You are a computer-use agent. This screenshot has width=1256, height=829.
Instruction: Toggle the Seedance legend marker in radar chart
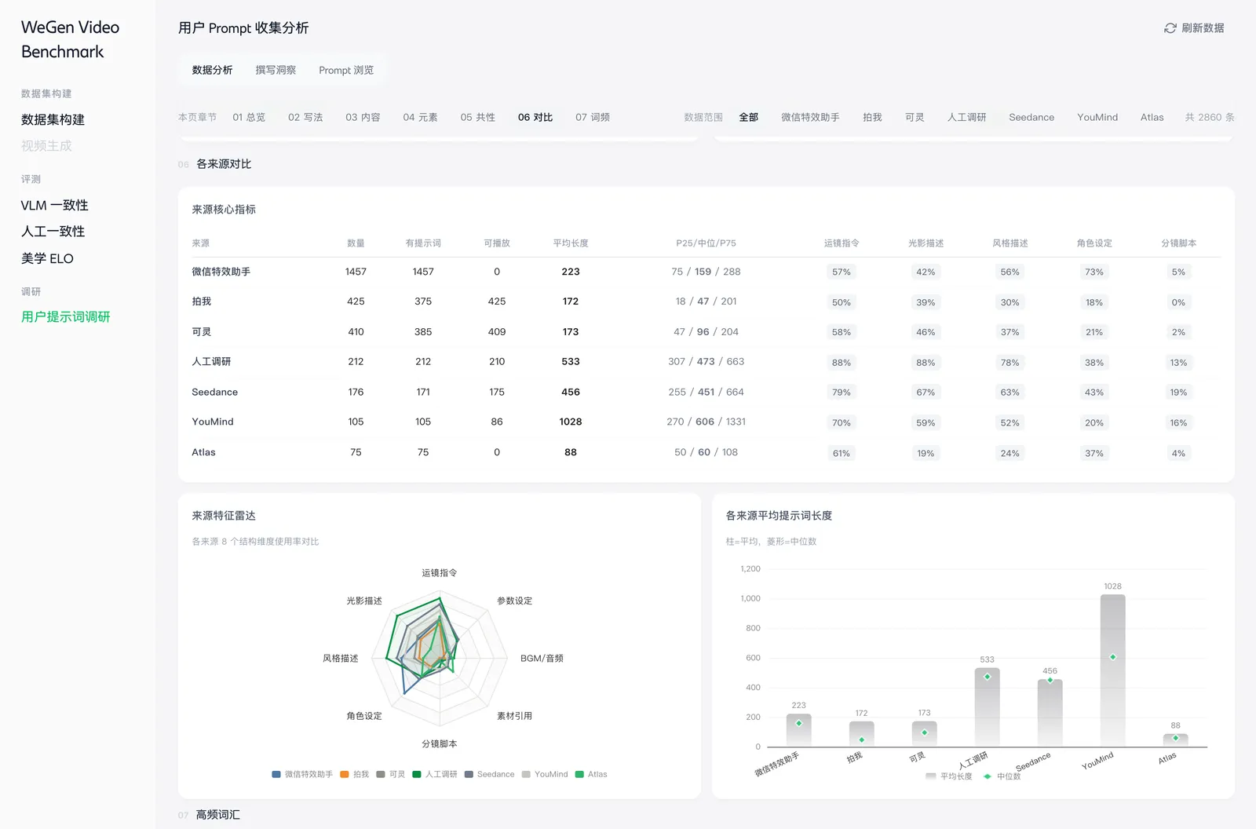(x=469, y=775)
